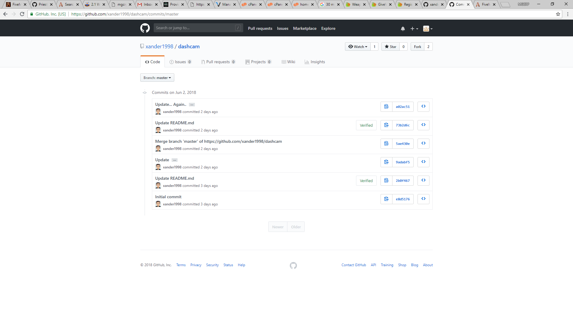The height and width of the screenshot is (310, 573).
Task: Star the dashcam repository
Action: pos(390,47)
